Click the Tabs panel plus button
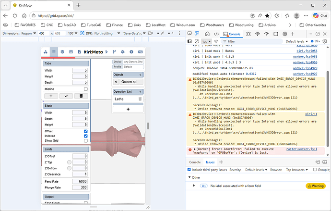The width and height of the screenshot is (331, 211). (51, 96)
